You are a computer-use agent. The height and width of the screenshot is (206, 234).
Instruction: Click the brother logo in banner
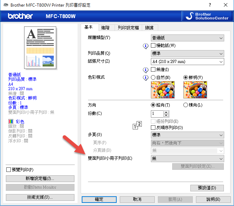pyautogui.click(x=20, y=16)
